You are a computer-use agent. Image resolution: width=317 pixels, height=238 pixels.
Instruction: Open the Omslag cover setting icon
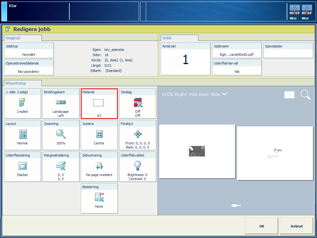click(137, 103)
